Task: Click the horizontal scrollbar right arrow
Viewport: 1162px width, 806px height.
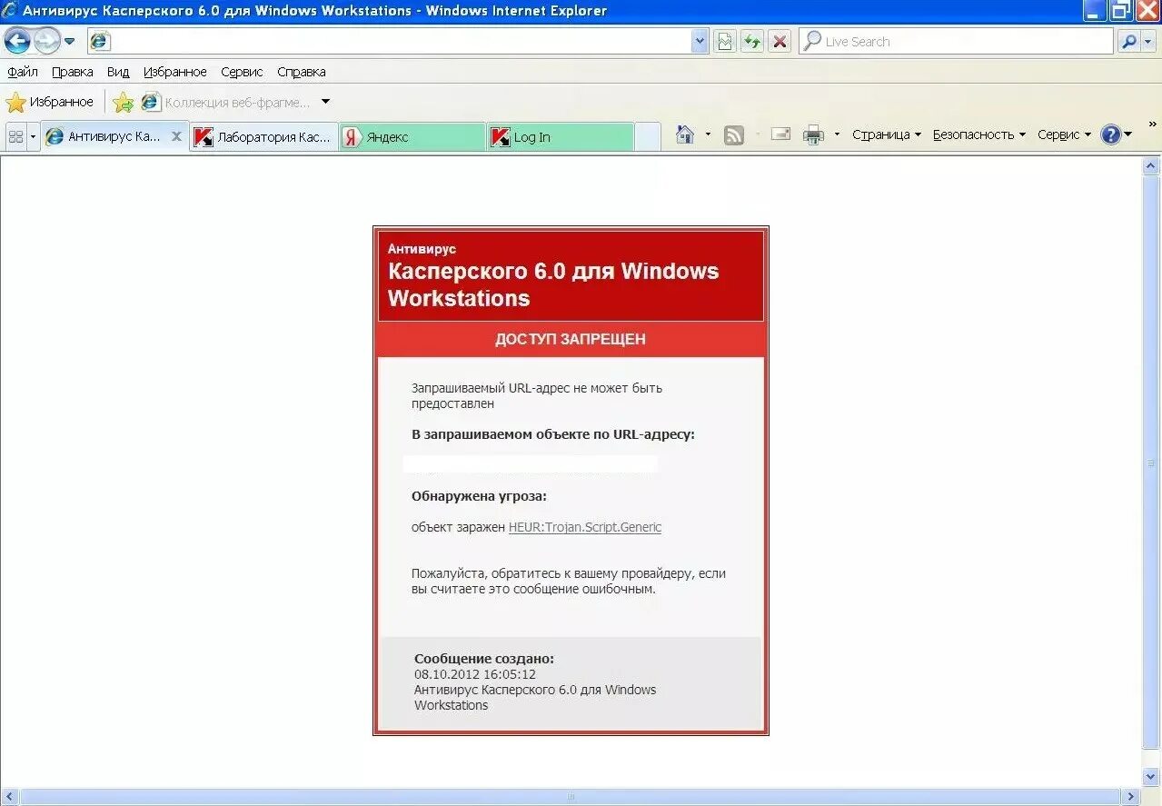Action: pyautogui.click(x=1132, y=797)
